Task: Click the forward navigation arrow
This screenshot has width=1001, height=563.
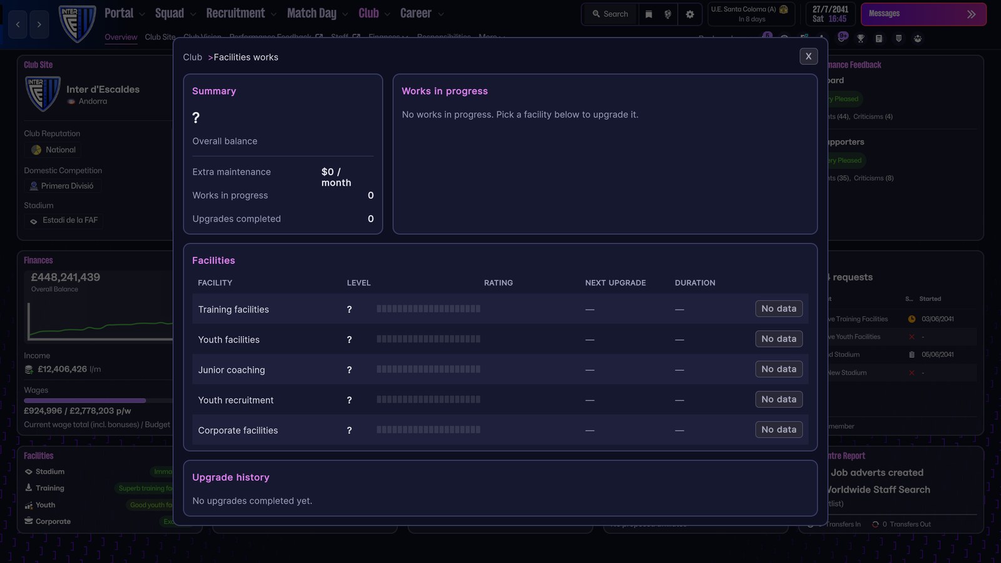Action: 39,24
